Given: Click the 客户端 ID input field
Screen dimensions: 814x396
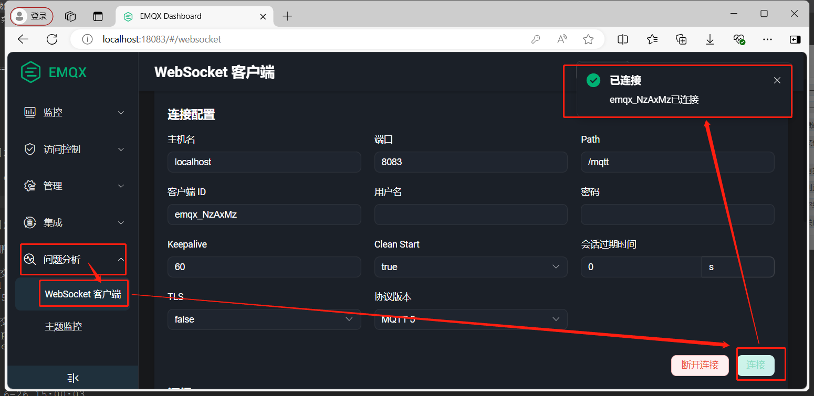Looking at the screenshot, I should 264,215.
